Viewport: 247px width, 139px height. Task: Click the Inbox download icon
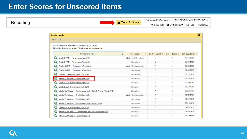point(152,25)
